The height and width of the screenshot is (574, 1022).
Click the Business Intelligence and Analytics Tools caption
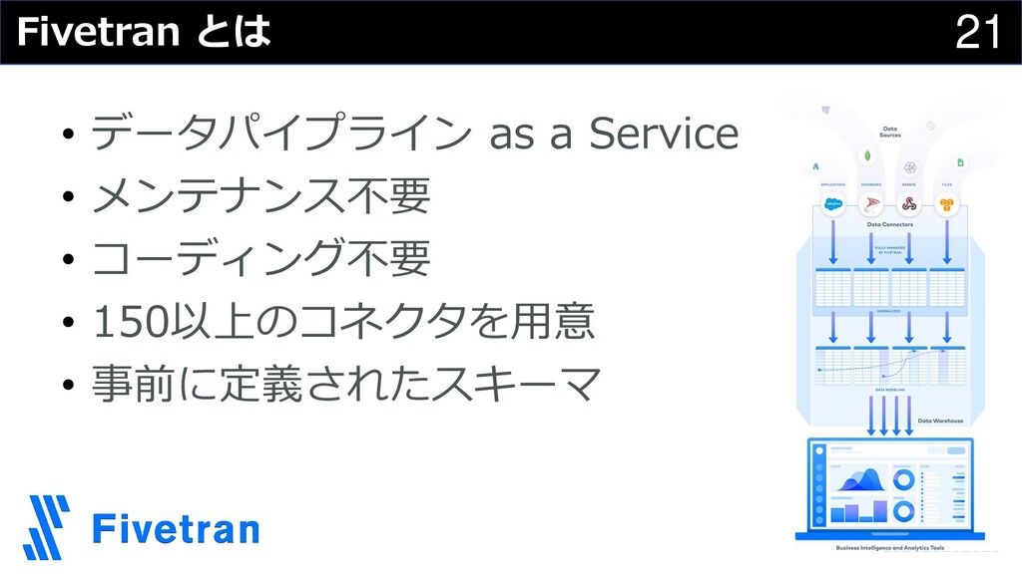click(x=889, y=548)
